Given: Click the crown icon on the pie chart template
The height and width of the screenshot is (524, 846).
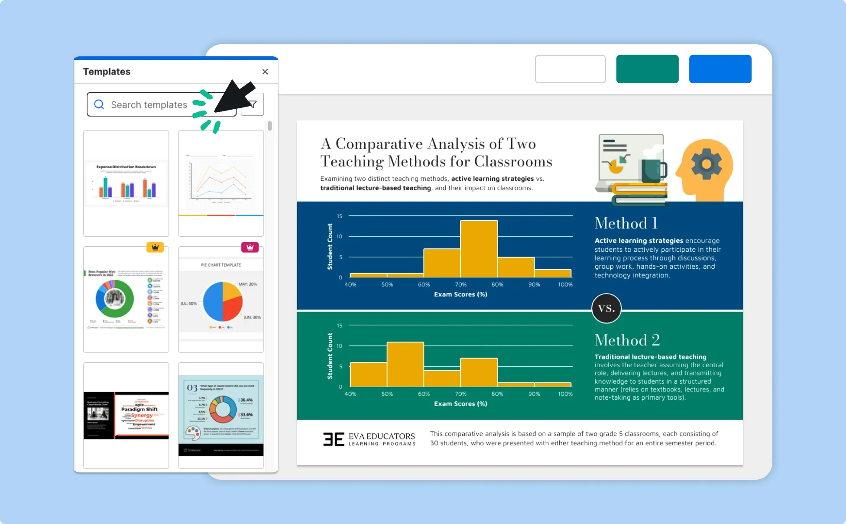Looking at the screenshot, I should pos(250,247).
